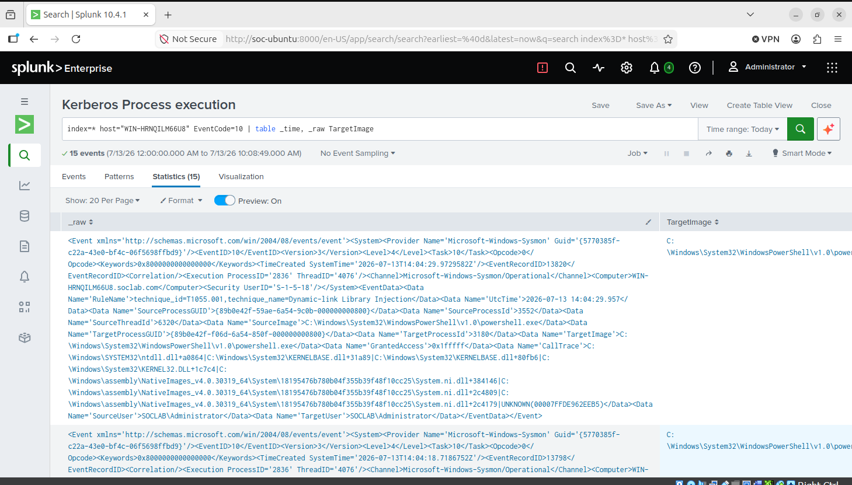Open the Show 20 Per Page dropdown
Screen dimensions: 852x485
(x=103, y=201)
